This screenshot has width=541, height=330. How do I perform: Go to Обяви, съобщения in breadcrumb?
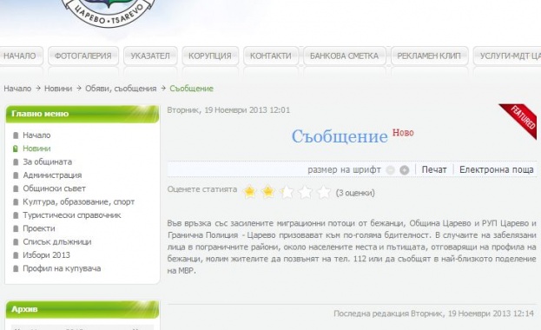click(x=121, y=89)
